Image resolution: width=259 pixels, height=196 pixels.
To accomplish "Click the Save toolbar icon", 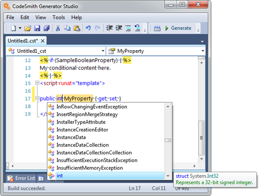I will [37, 28].
